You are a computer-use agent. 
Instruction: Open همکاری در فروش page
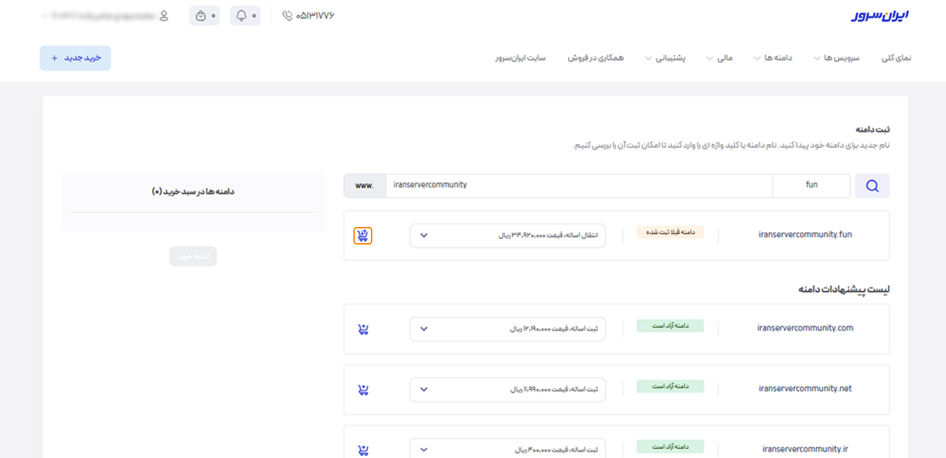[596, 57]
